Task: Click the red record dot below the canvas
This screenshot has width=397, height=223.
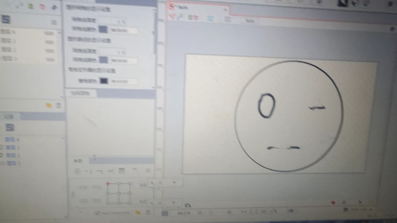Action: coord(333,202)
